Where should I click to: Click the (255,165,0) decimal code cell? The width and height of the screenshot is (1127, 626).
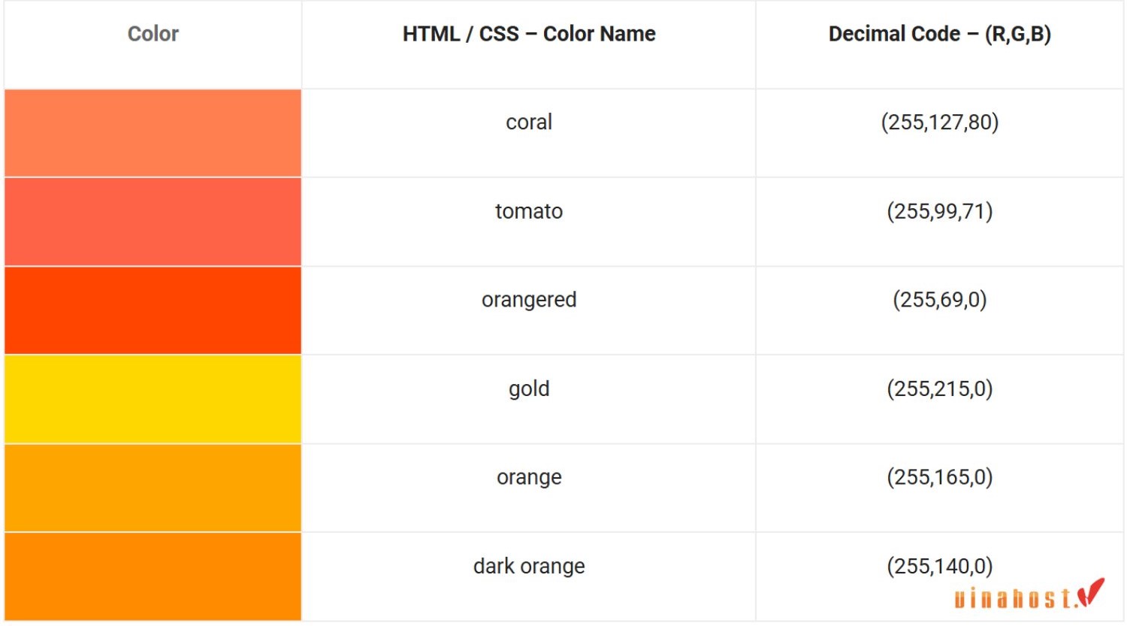(x=940, y=488)
